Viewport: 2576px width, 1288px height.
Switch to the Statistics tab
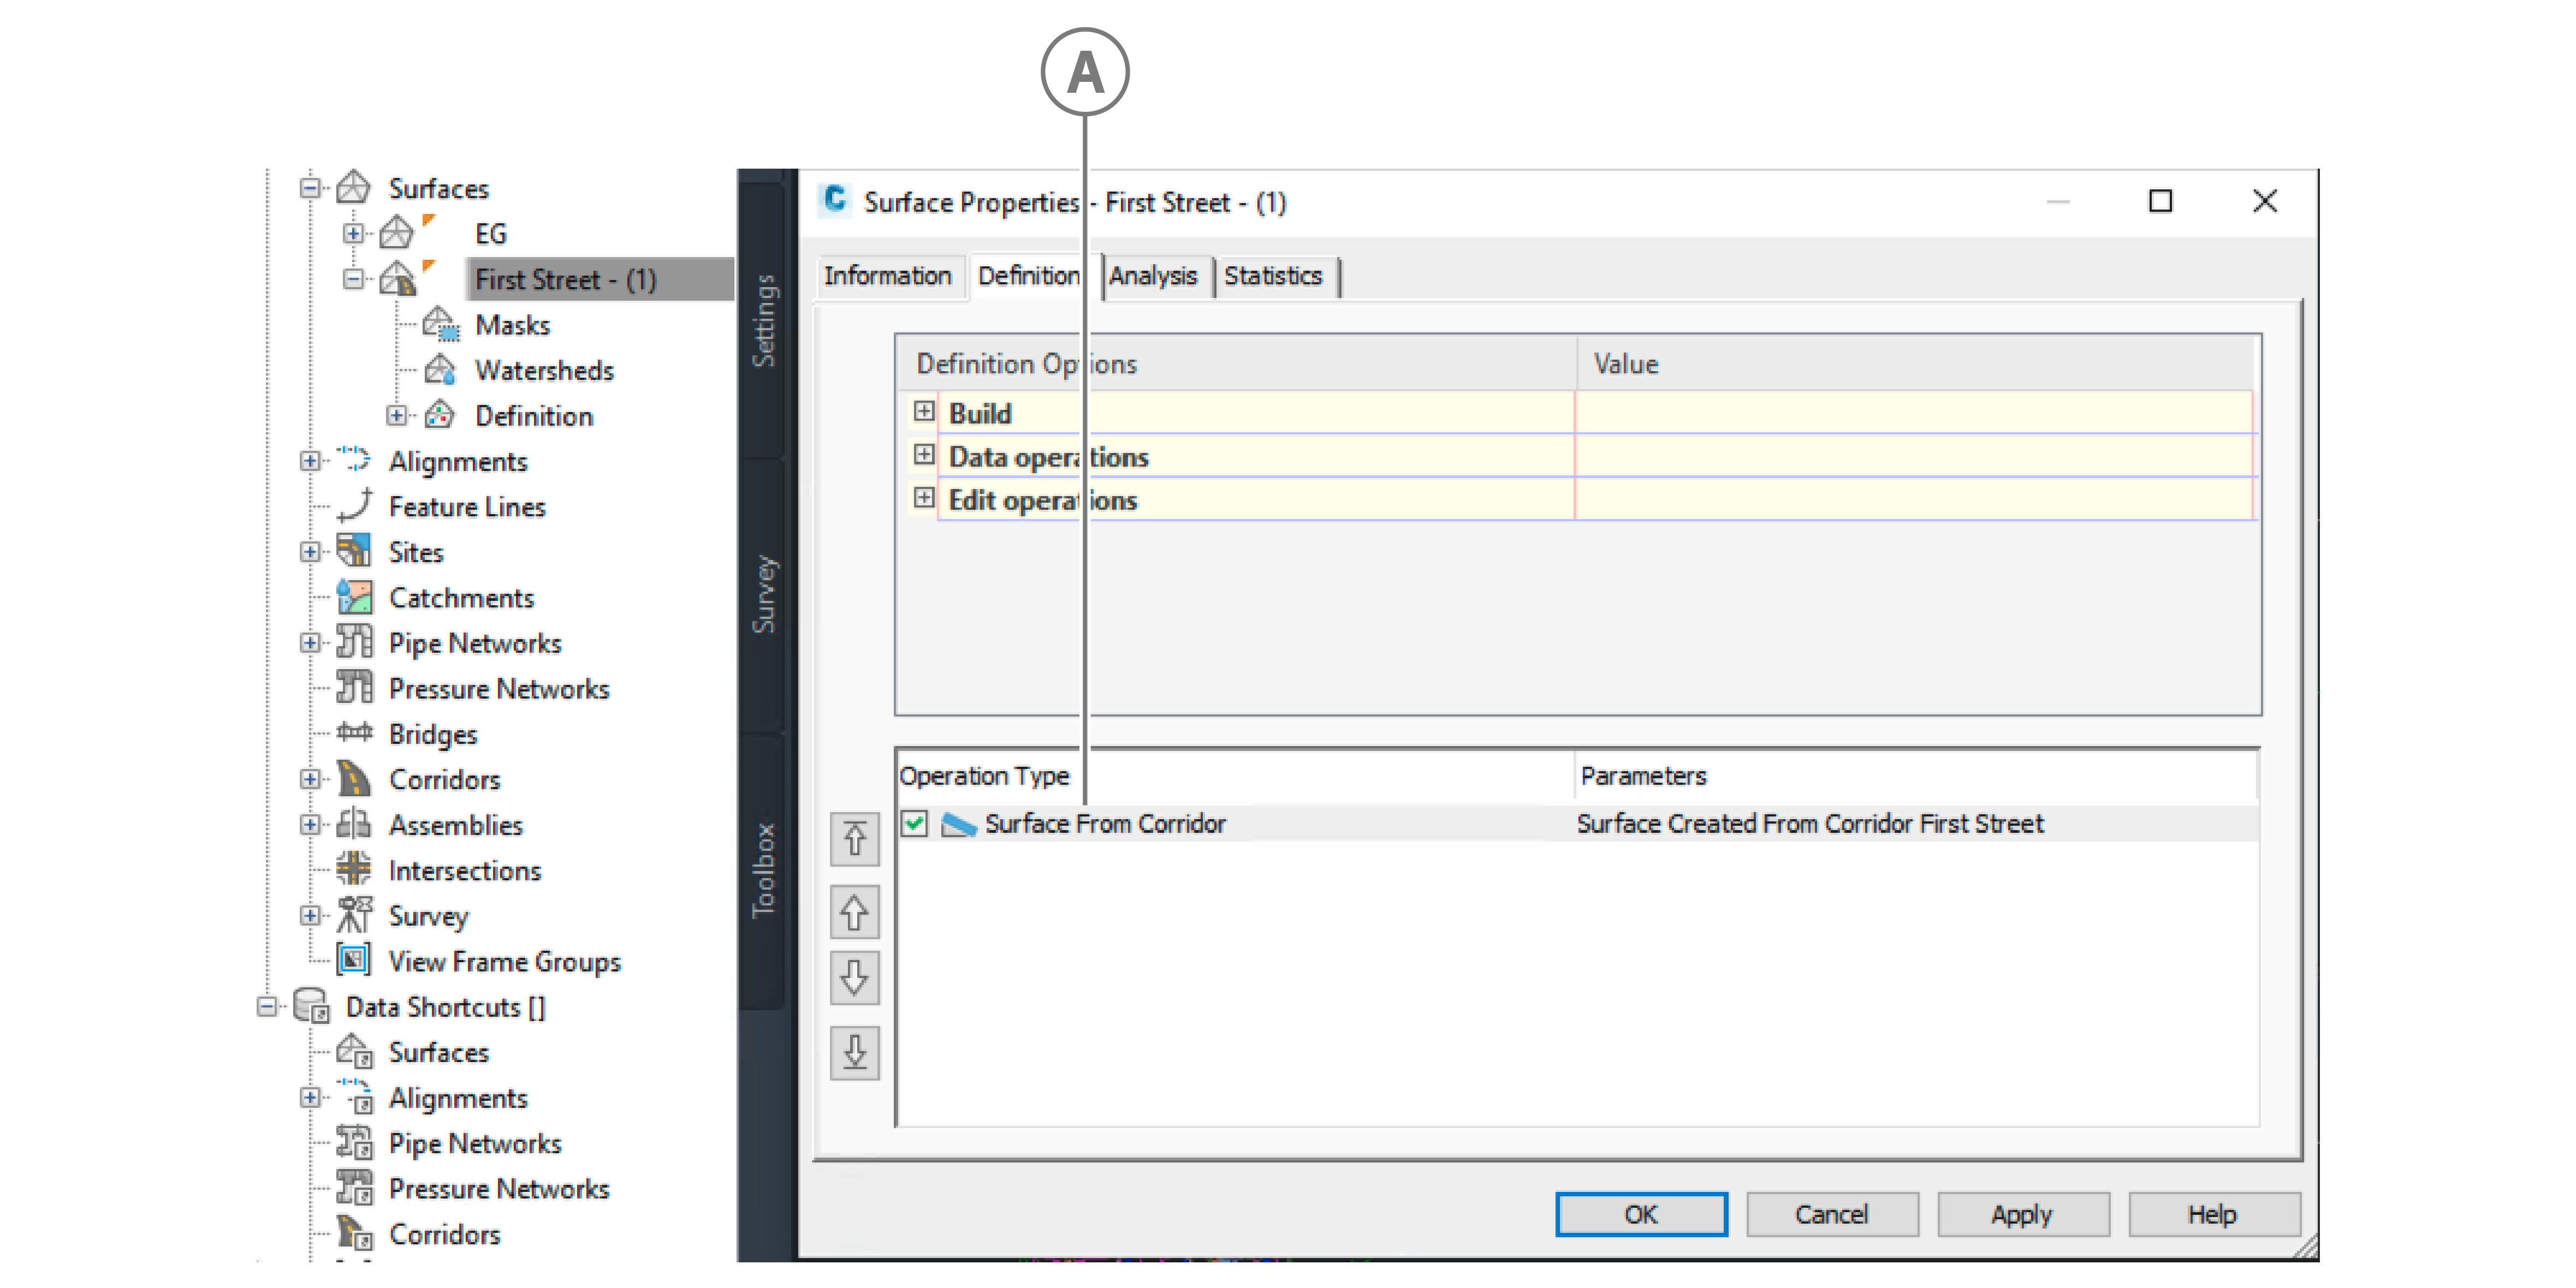pos(1273,276)
